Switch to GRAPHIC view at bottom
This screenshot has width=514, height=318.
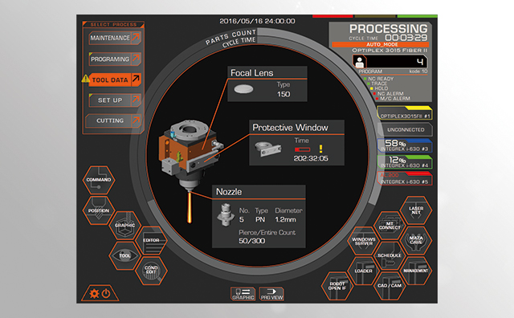[243, 294]
